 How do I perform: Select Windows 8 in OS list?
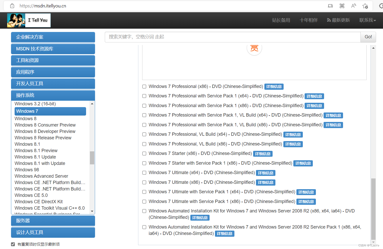(x=26, y=119)
